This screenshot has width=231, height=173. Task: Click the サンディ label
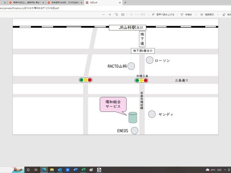[166, 115]
